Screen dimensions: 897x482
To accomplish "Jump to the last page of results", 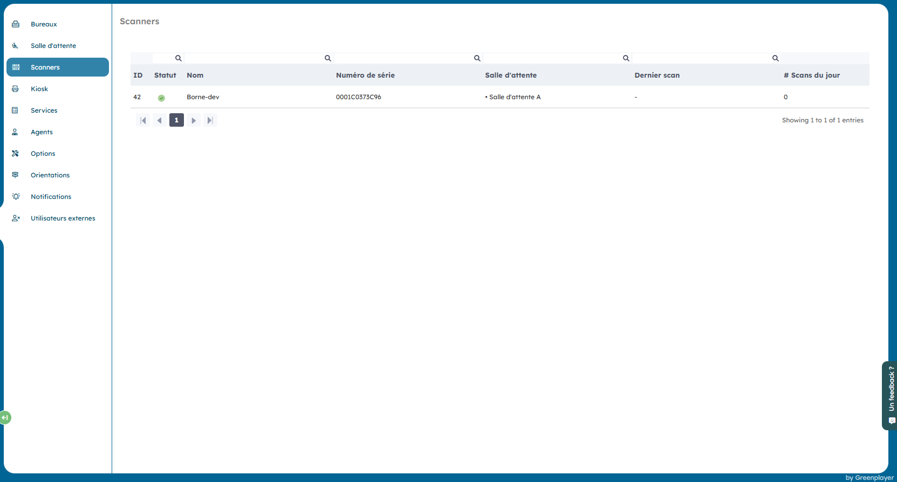I will coord(210,120).
